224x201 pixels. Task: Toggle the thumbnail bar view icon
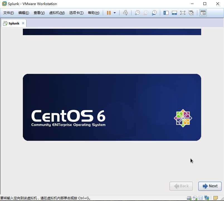[174, 13]
